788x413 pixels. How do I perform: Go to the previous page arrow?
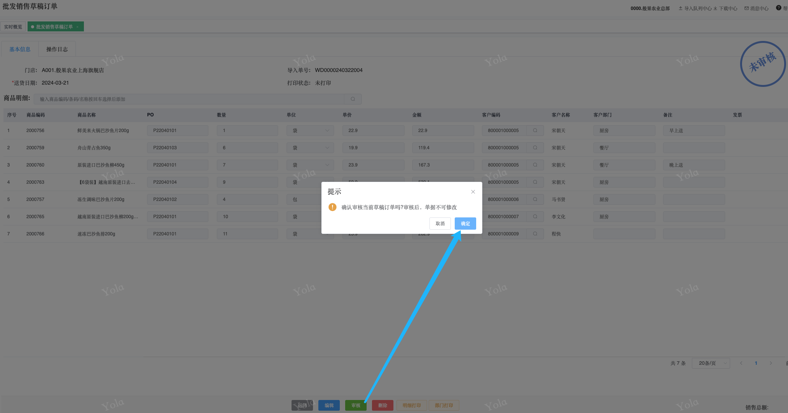tap(741, 363)
